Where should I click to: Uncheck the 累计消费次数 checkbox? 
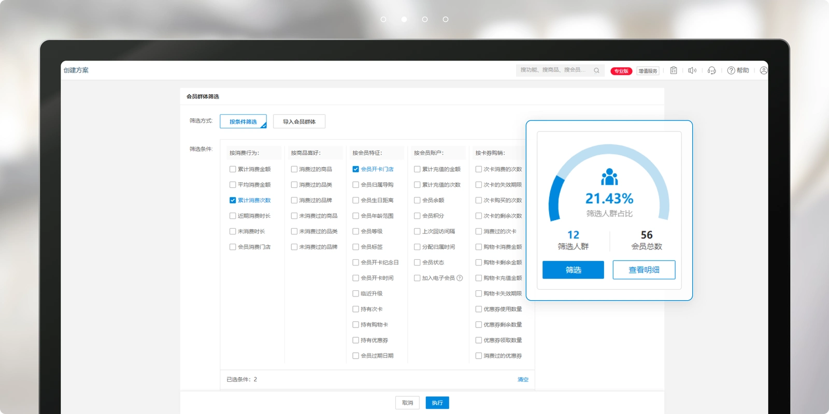[233, 200]
